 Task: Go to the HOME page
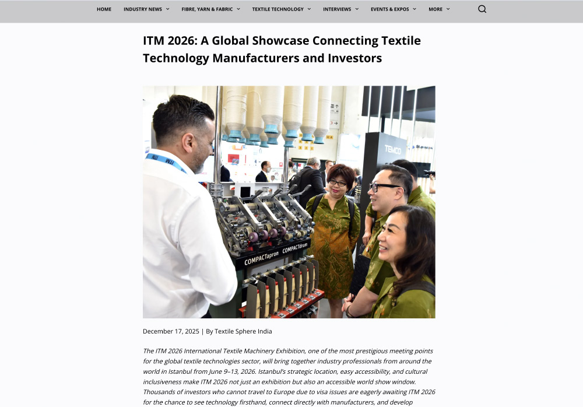pyautogui.click(x=104, y=9)
